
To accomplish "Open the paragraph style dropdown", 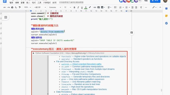I will (x=40, y=7).
